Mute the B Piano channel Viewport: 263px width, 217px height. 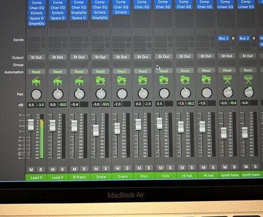[x=74, y=169]
